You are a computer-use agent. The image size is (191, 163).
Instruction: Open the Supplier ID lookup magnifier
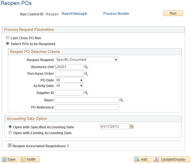(x=86, y=93)
